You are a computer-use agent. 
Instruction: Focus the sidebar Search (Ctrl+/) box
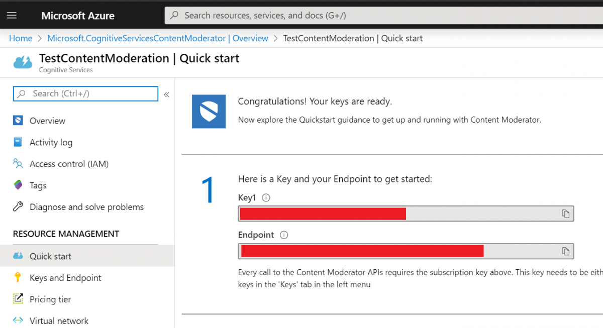click(85, 93)
